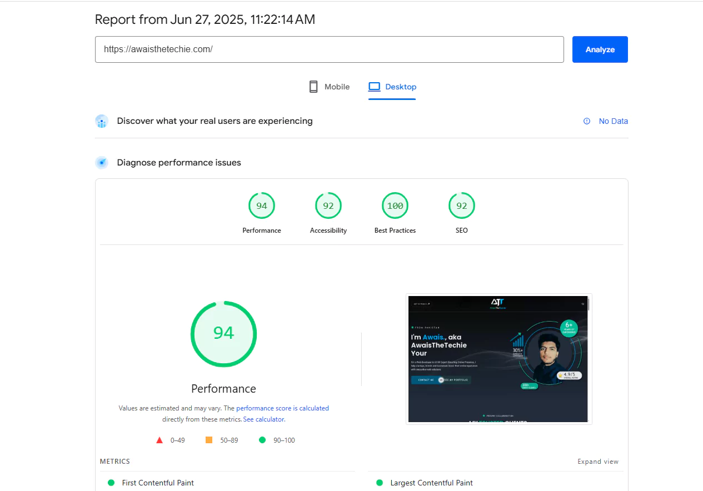Image resolution: width=703 pixels, height=491 pixels.
Task: Click First Contentful Paint green status dot
Action: pyautogui.click(x=111, y=483)
